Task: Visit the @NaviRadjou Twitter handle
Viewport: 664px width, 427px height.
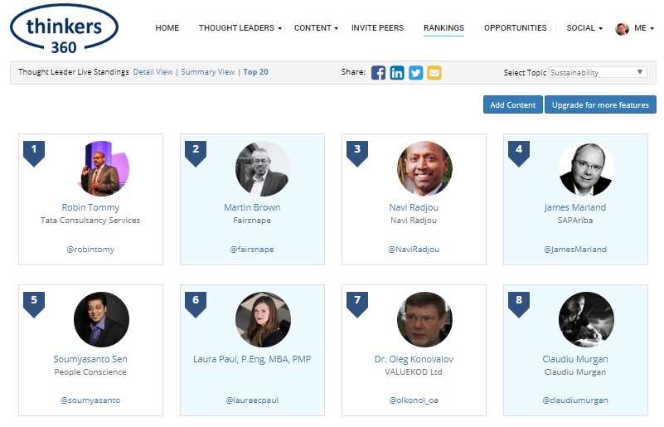Action: [414, 250]
